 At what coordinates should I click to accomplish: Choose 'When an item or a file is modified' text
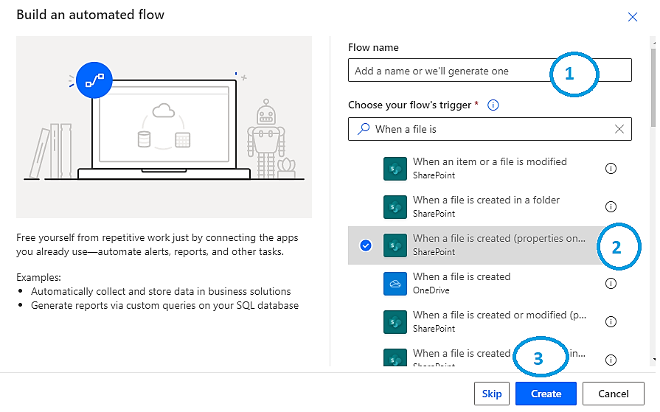point(490,161)
